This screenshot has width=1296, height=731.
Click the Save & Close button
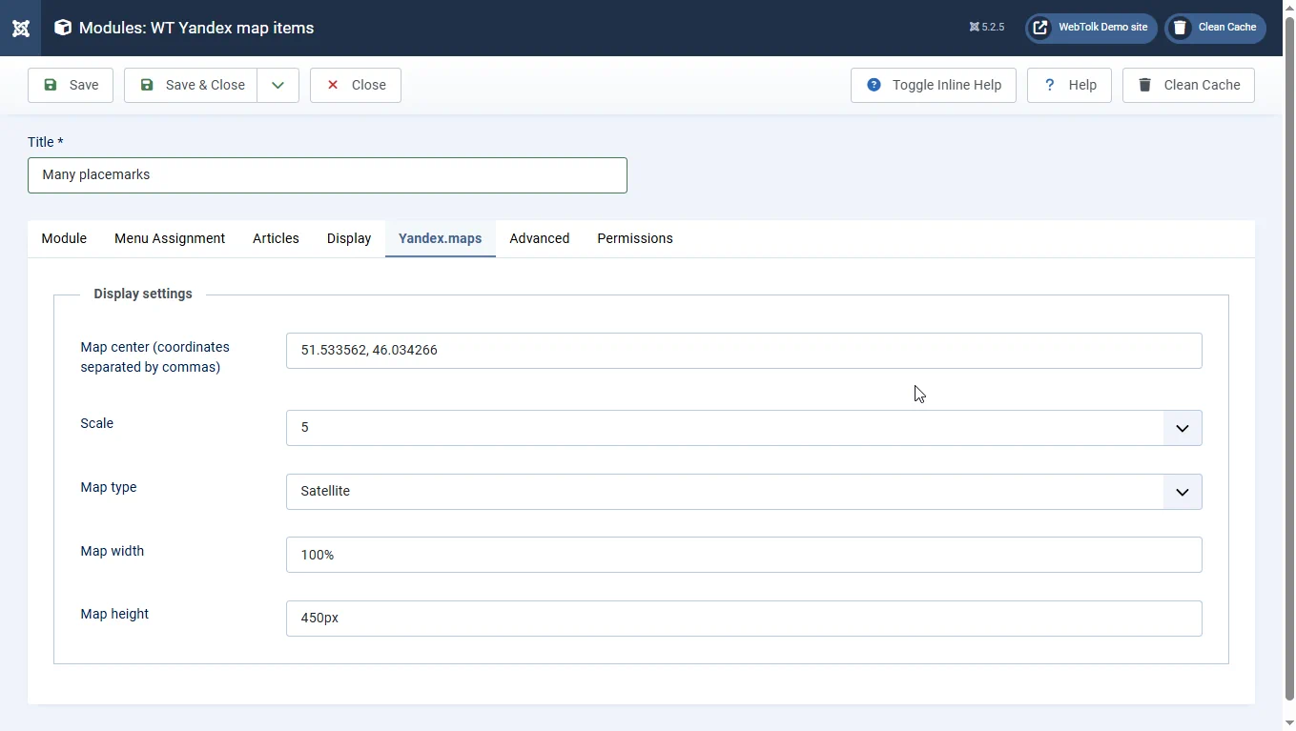click(191, 85)
